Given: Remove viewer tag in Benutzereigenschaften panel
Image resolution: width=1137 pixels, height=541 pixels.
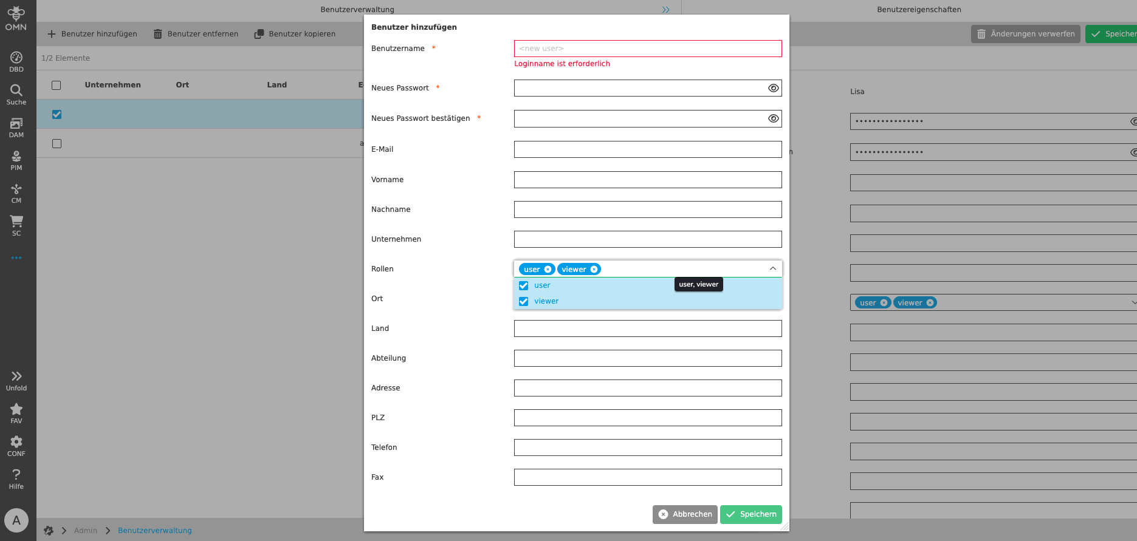Looking at the screenshot, I should pos(930,303).
